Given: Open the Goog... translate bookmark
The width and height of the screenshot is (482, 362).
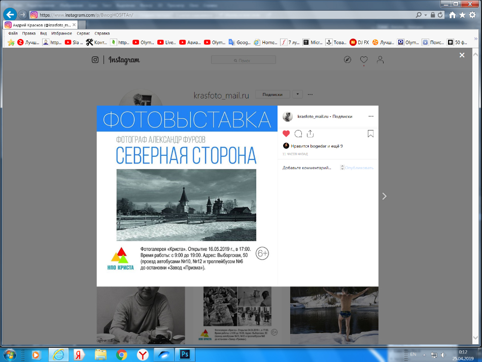Looking at the screenshot, I should (x=239, y=43).
